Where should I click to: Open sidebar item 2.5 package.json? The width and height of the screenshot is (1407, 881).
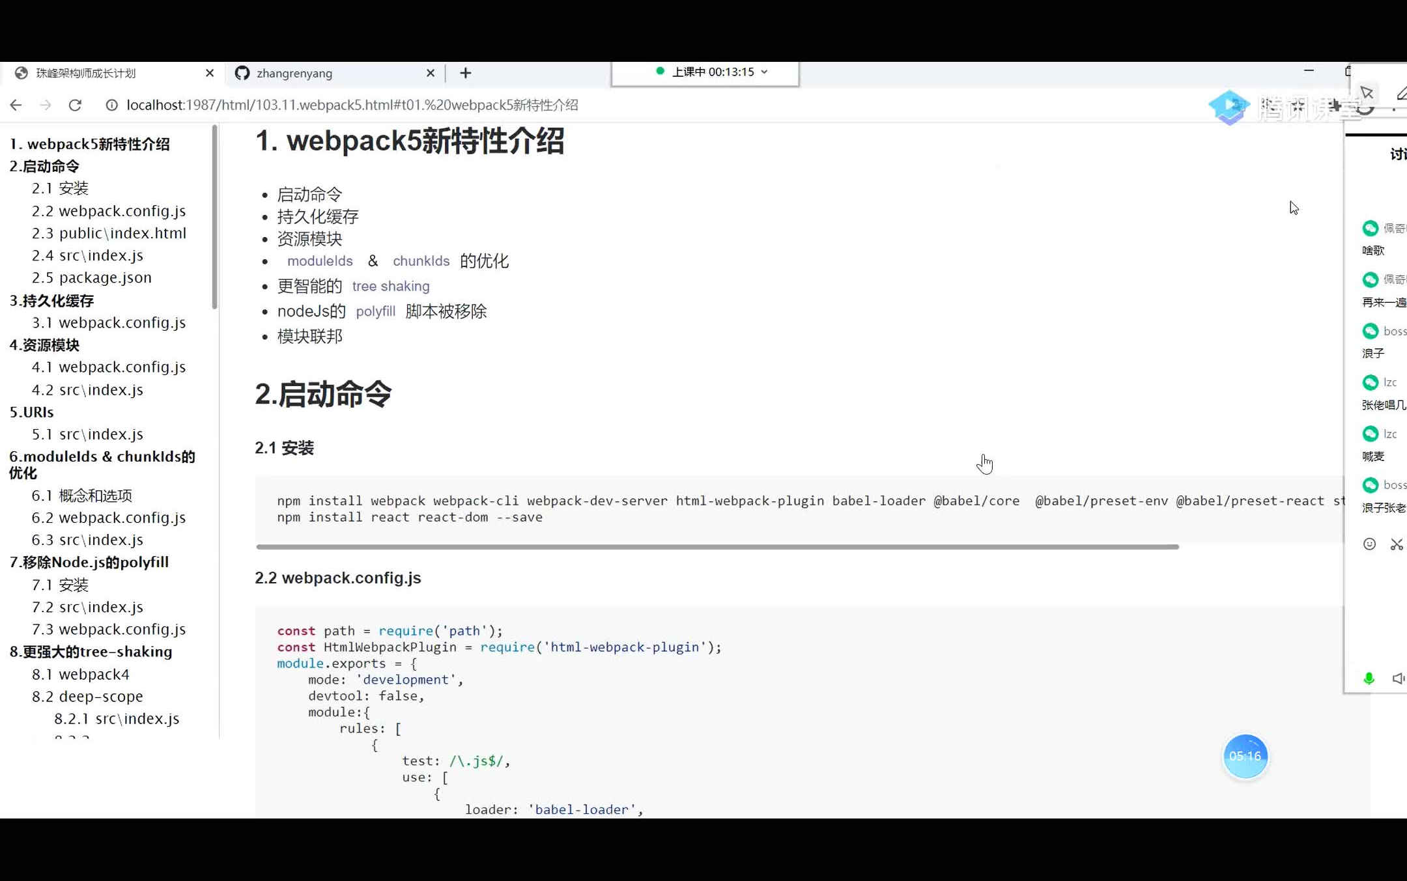pyautogui.click(x=91, y=277)
